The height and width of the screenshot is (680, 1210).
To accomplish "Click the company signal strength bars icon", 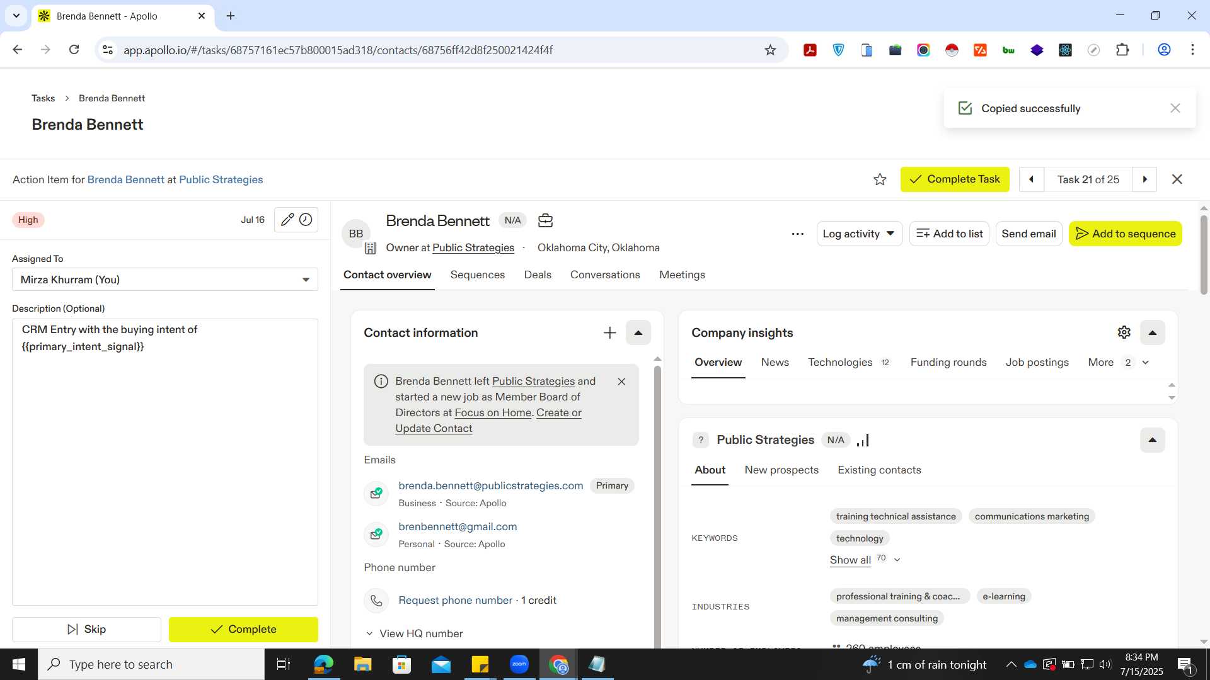I will click(863, 440).
